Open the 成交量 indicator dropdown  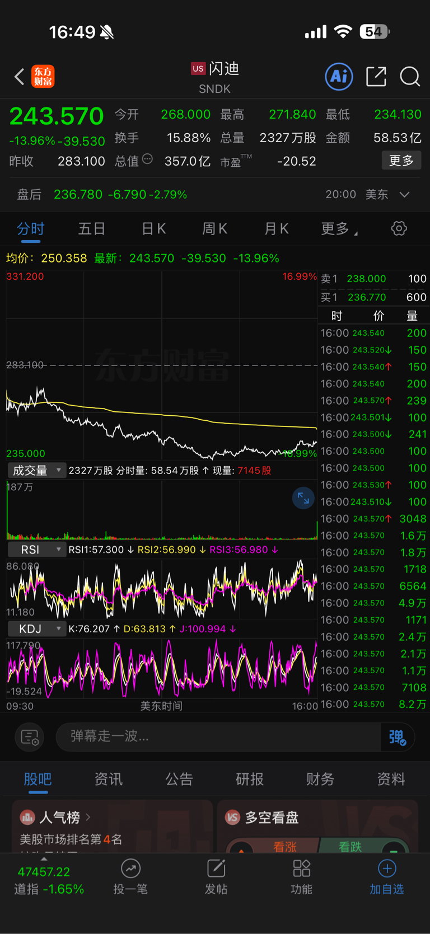[37, 471]
